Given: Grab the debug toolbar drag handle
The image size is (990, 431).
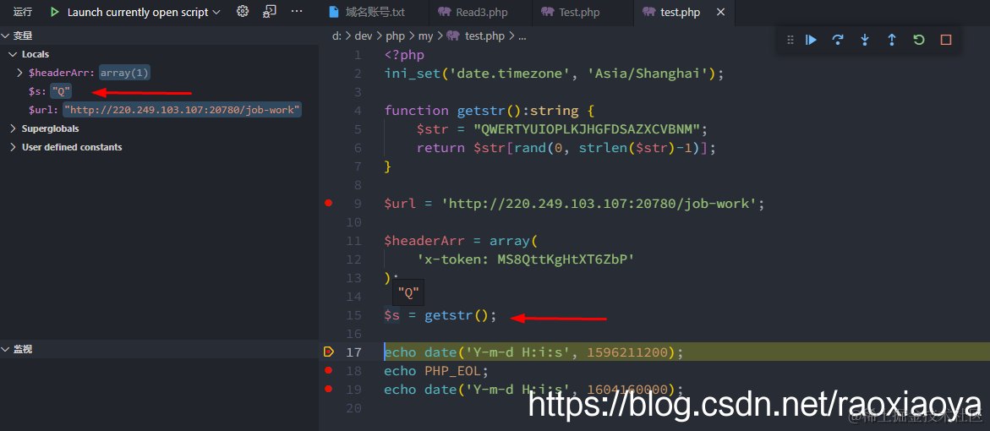Looking at the screenshot, I should (790, 40).
